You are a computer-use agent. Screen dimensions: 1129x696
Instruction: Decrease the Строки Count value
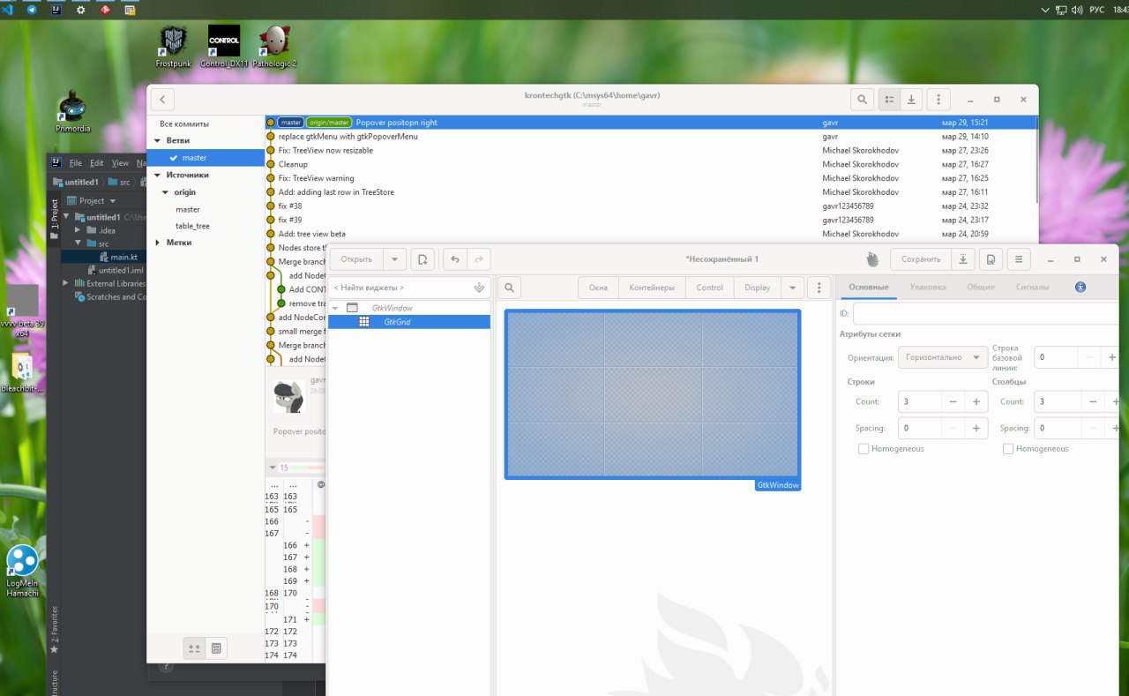tap(953, 401)
